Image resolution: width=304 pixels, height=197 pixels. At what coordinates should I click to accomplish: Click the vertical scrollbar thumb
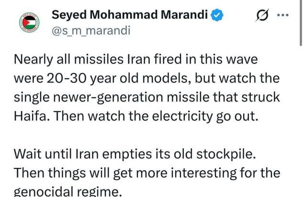pos(301,23)
